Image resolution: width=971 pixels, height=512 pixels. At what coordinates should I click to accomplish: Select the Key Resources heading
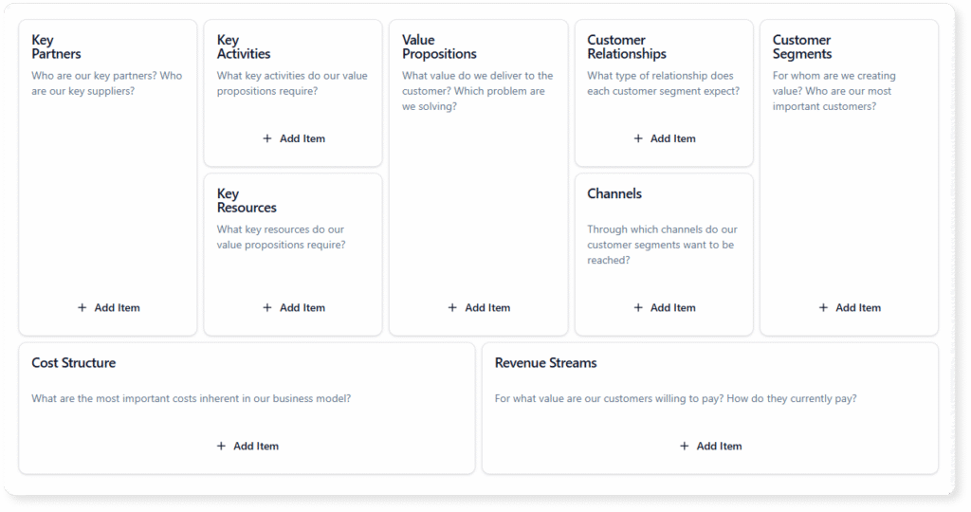click(247, 201)
